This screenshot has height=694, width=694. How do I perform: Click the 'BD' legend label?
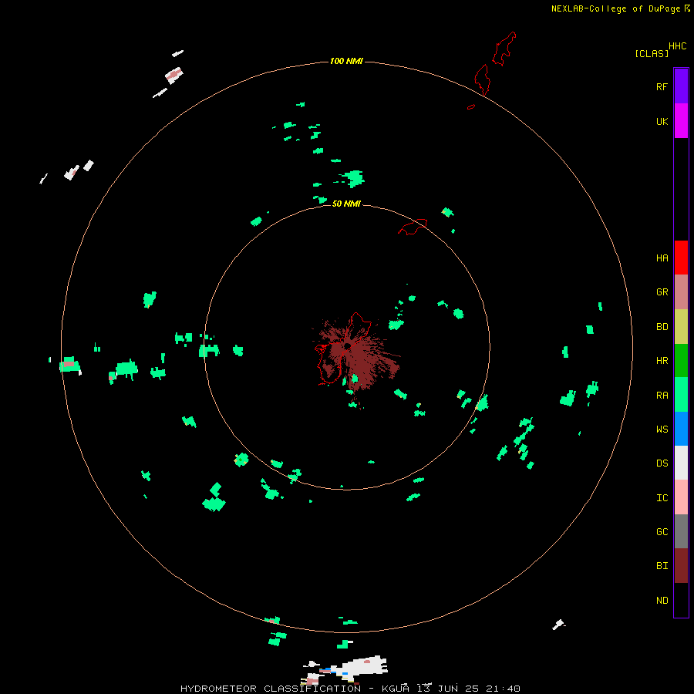point(662,327)
